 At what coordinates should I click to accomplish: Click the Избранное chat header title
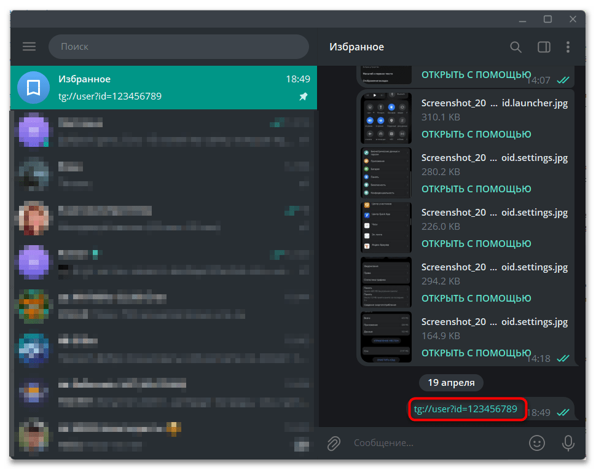point(356,47)
